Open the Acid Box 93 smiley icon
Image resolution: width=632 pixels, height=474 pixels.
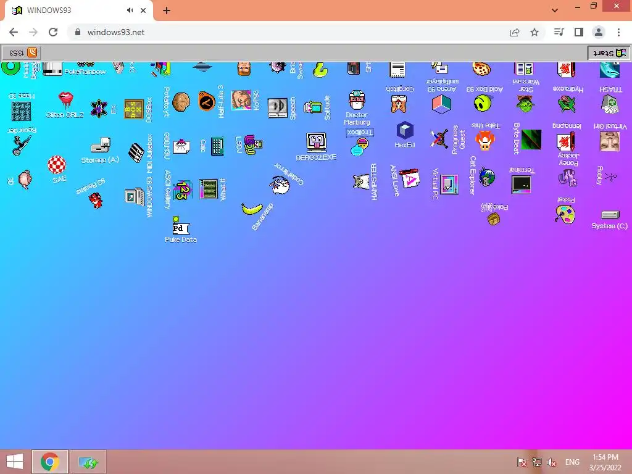[x=483, y=103]
